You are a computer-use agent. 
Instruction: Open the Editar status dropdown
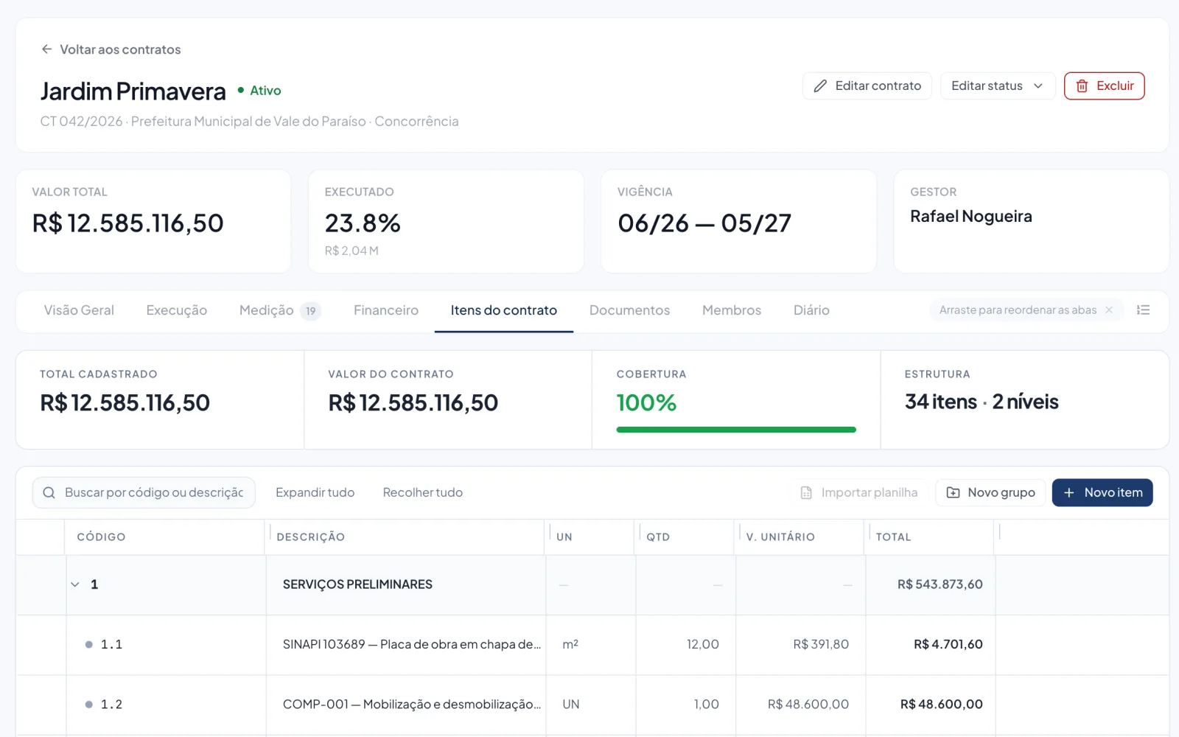click(x=998, y=86)
